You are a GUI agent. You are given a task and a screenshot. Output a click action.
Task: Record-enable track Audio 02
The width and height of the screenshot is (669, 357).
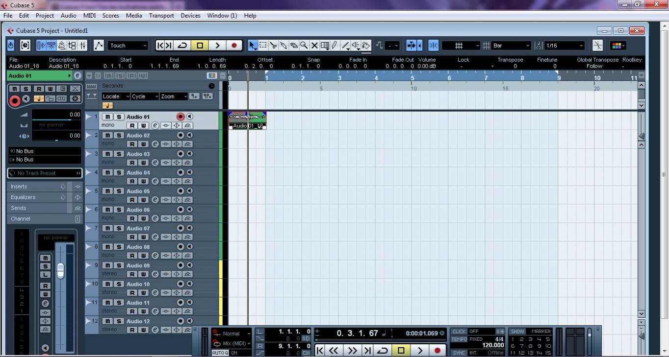pyautogui.click(x=180, y=135)
